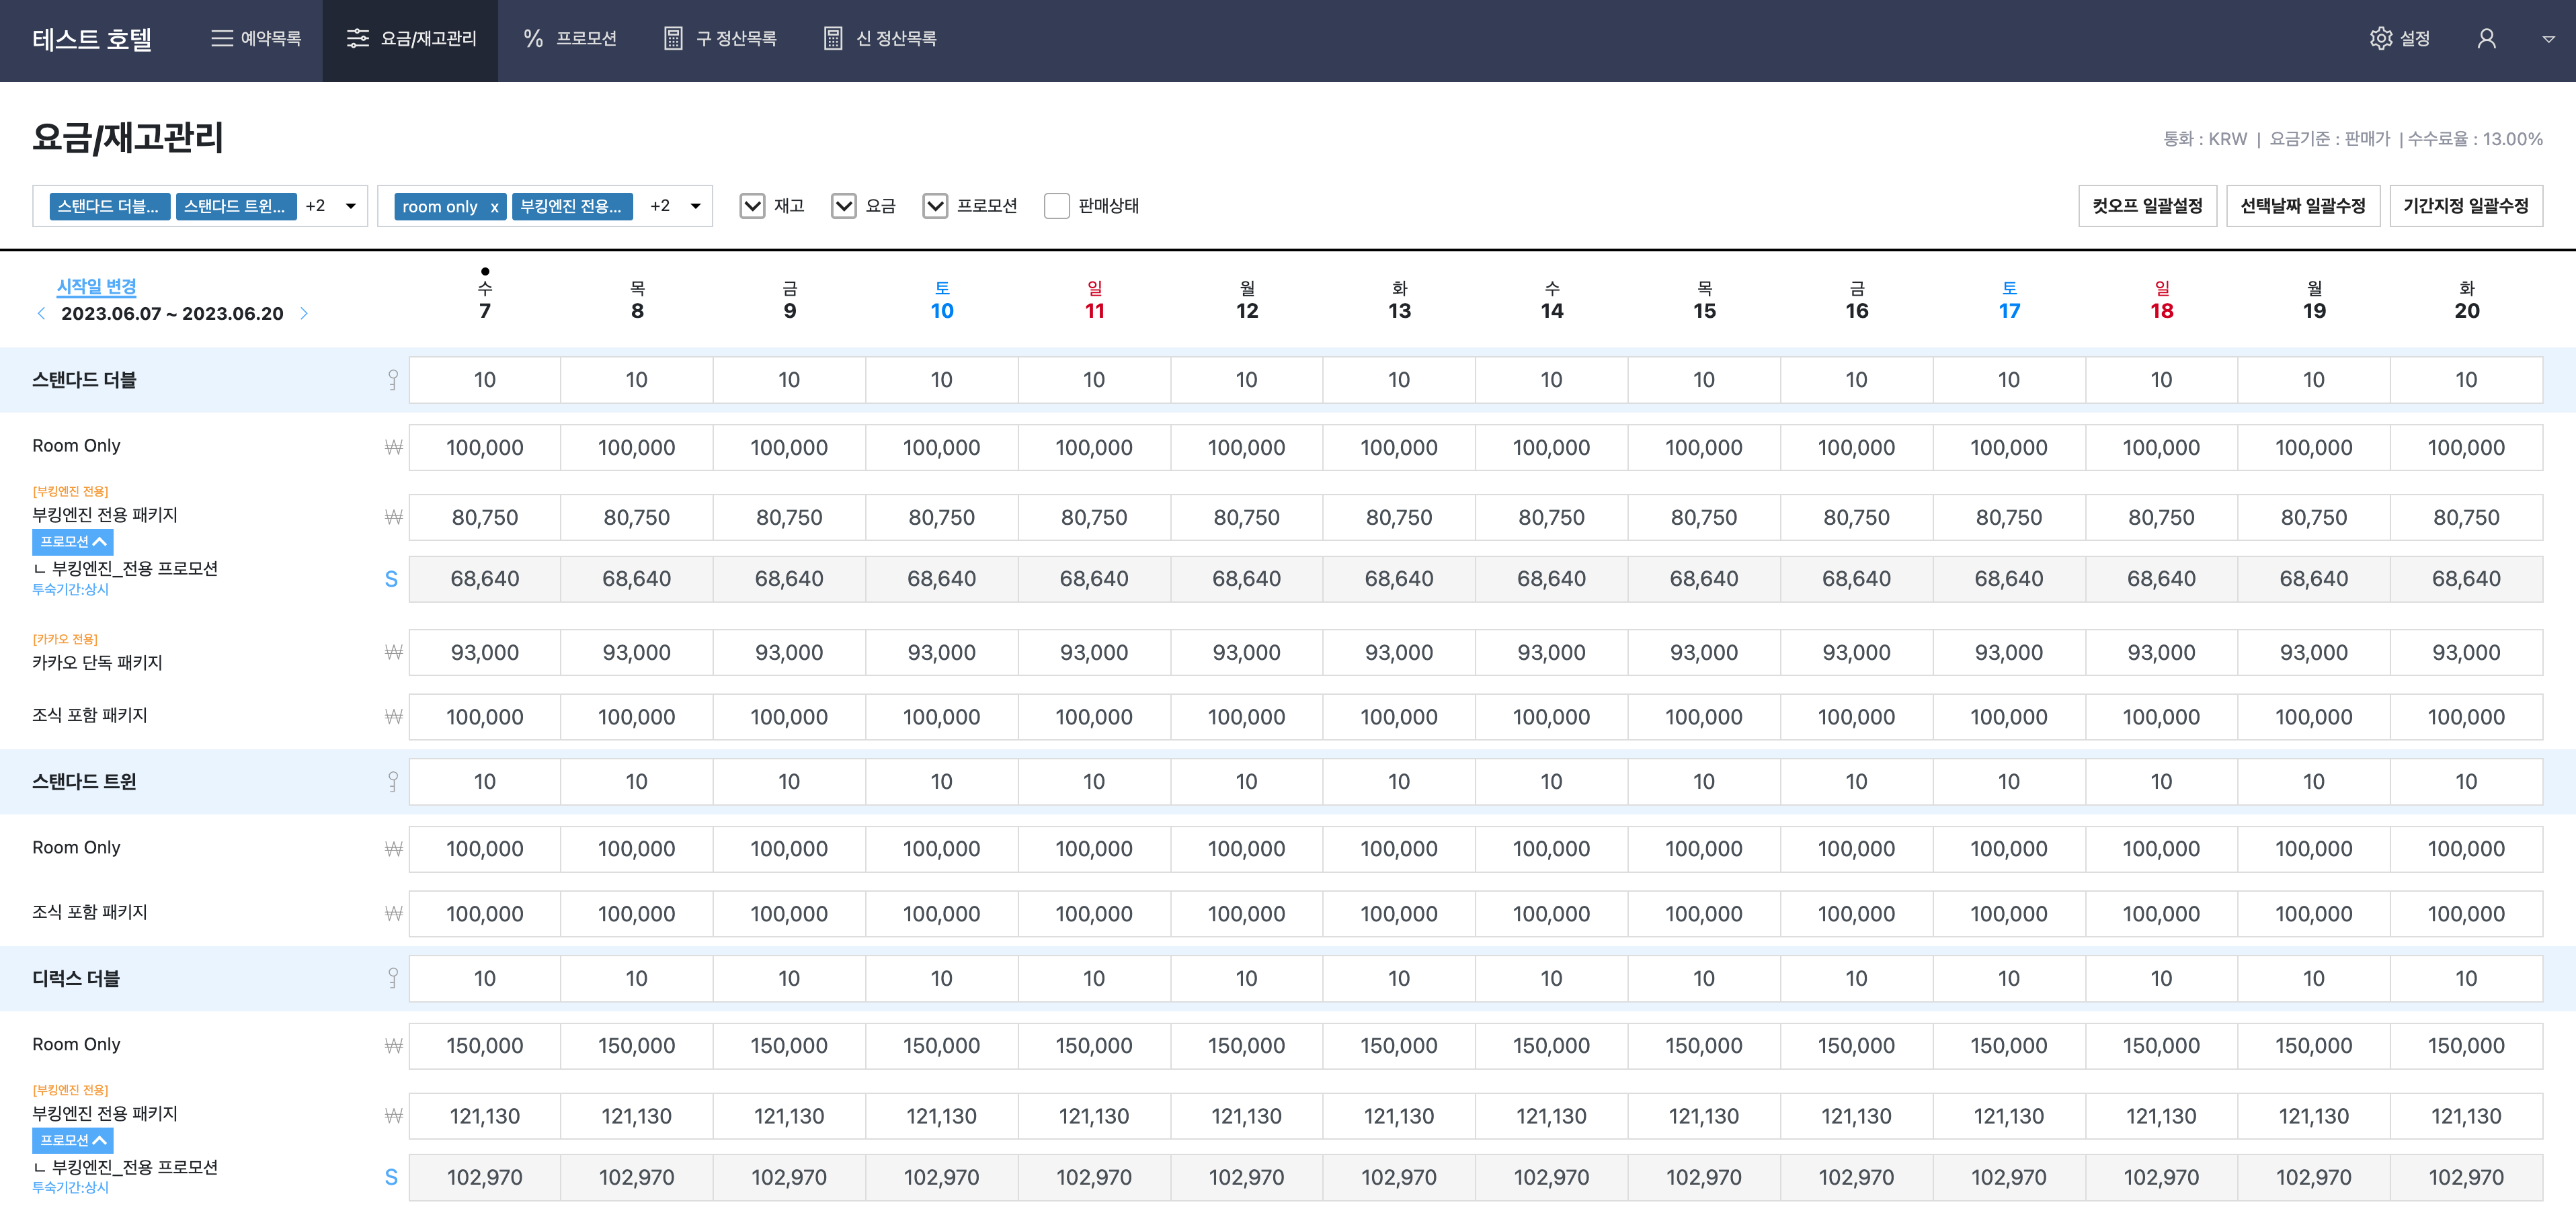2576x1223 pixels.
Task: Click key icon for 스탠다드 더블
Action: 393,380
